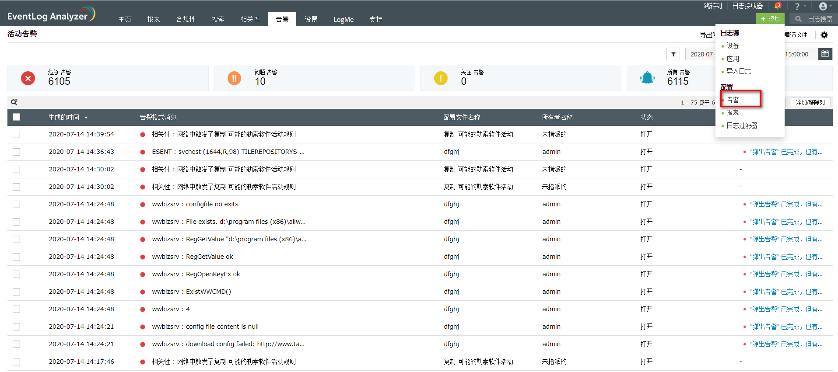Open the calendar date picker icon
This screenshot has height=372, width=838.
[825, 54]
